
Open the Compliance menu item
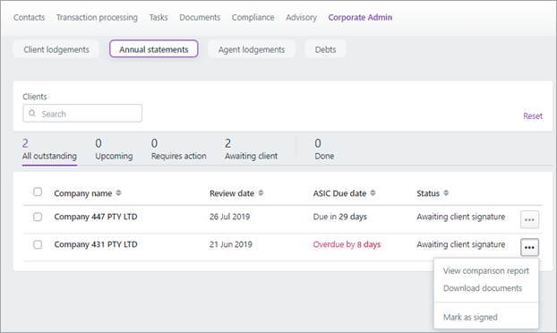point(253,17)
